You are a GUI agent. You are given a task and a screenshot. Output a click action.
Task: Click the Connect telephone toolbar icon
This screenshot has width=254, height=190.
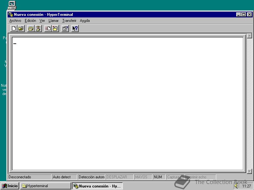31,28
